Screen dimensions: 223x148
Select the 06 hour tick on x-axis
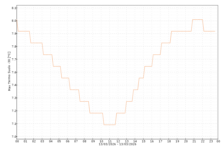click(x=67, y=141)
